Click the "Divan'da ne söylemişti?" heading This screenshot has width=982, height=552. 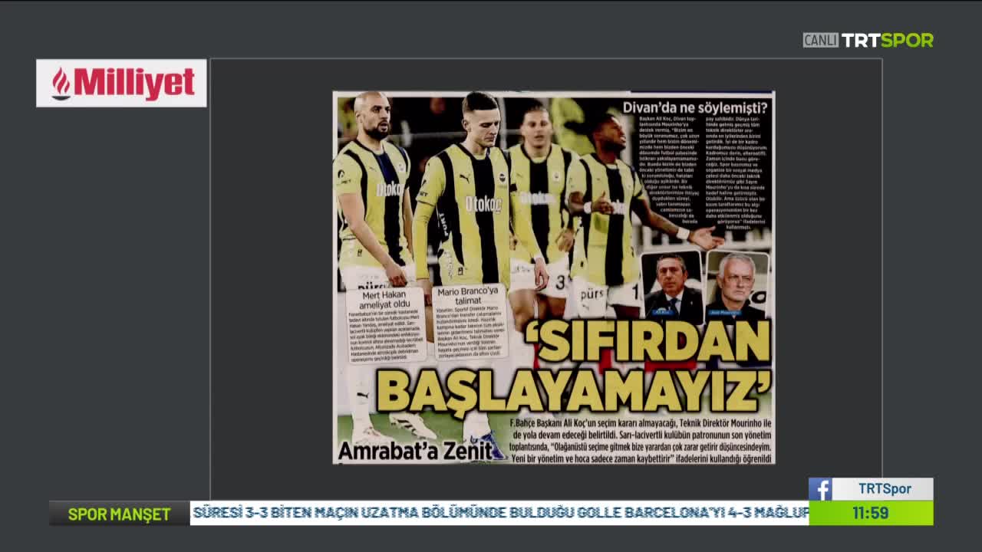pyautogui.click(x=694, y=107)
